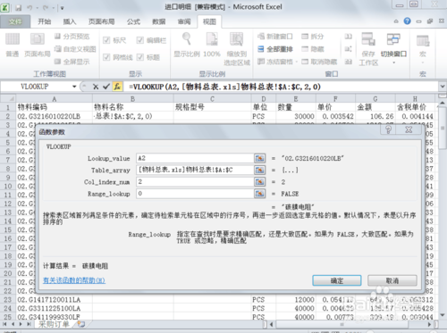Click the Normal view (普通) icon
Screen dimensions: 447x333
pos(13,39)
